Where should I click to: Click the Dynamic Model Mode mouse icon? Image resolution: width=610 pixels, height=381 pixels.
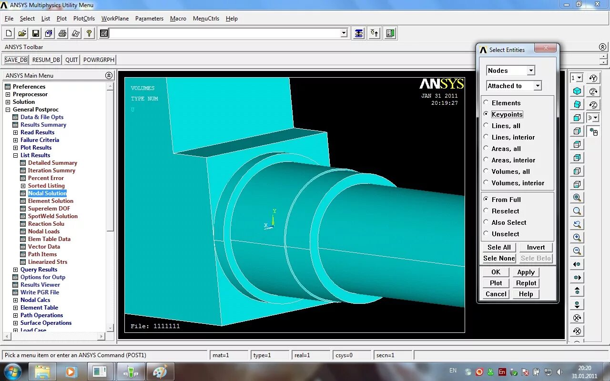(593, 131)
